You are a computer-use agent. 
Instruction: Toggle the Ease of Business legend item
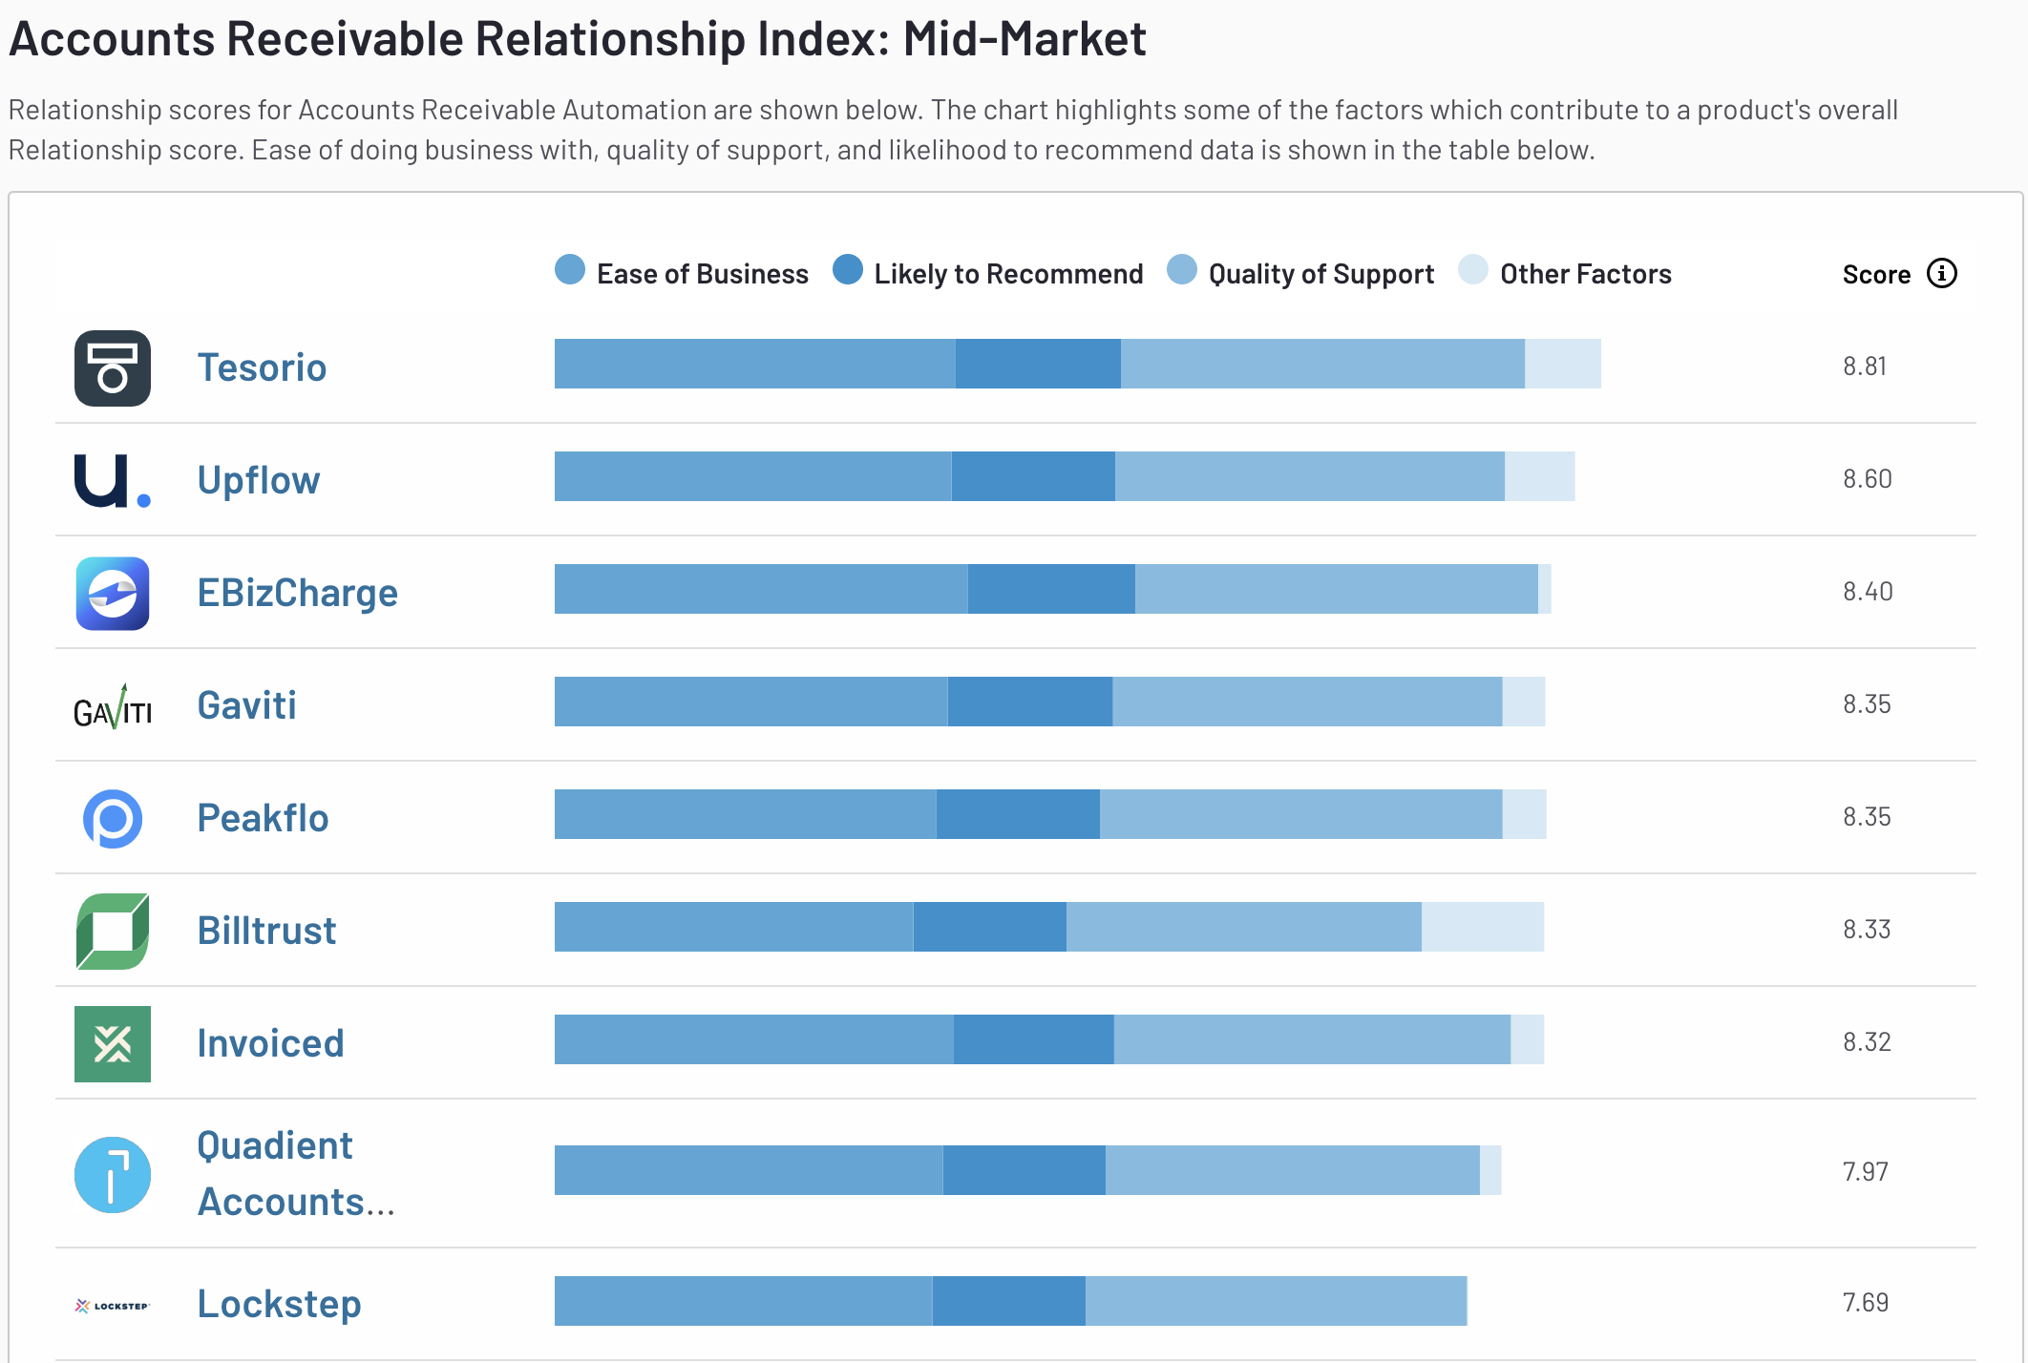[682, 274]
